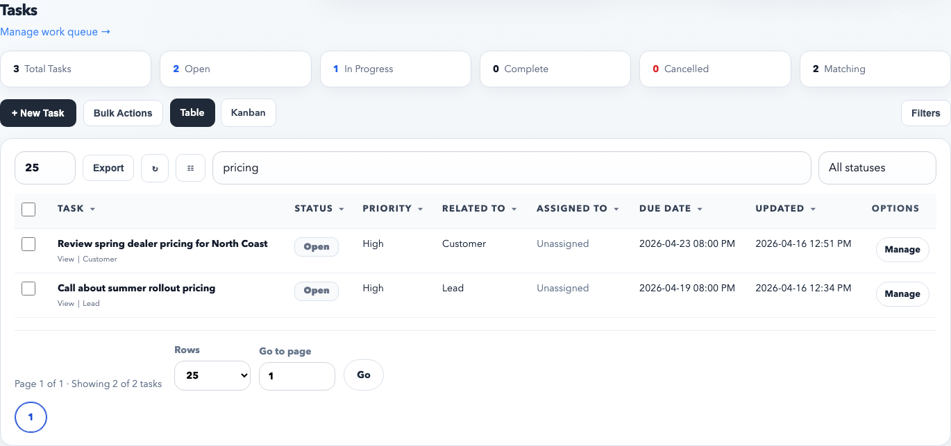Screen dimensions: 951x446
Task: Open Customer link under Review spring dealer pricing
Action: tap(100, 259)
